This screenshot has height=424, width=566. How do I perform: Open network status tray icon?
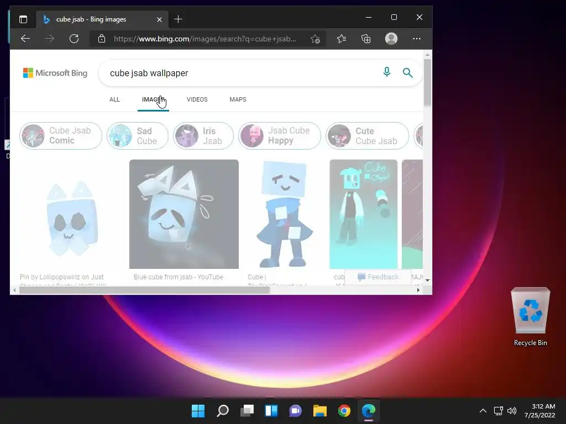pos(499,411)
